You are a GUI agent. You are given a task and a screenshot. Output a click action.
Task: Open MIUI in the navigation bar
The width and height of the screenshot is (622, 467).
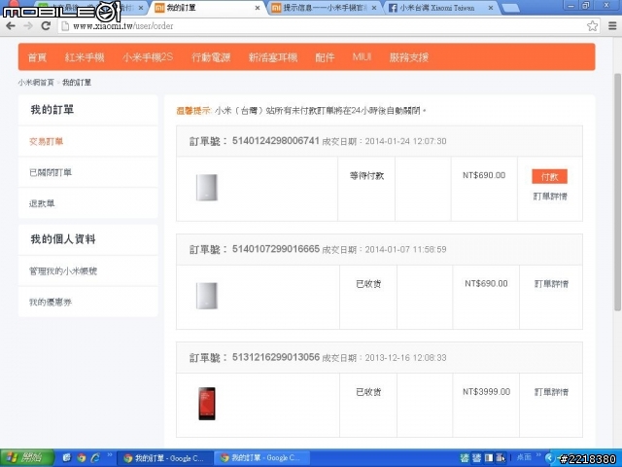[362, 57]
